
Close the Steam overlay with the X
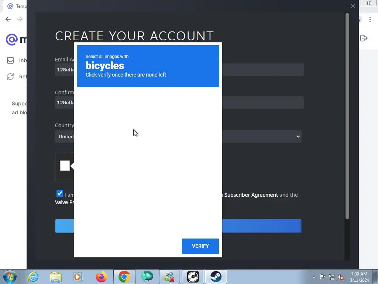click(x=353, y=6)
